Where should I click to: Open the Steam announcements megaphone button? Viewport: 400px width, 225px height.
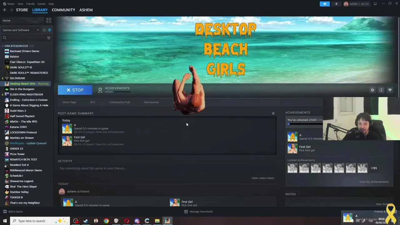click(324, 4)
